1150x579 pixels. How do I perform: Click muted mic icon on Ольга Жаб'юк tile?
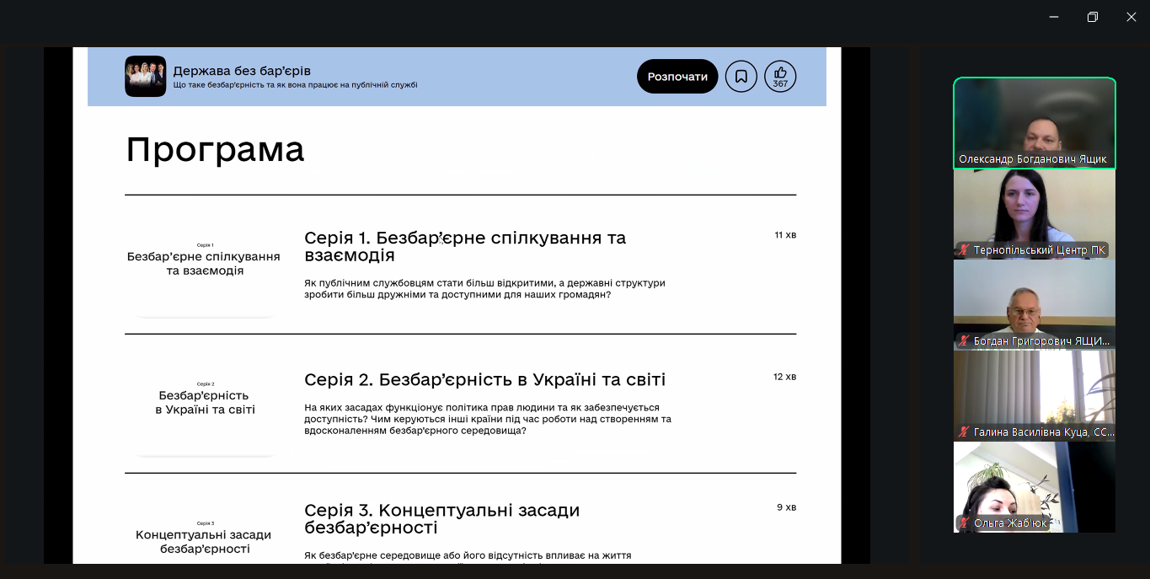pos(964,523)
